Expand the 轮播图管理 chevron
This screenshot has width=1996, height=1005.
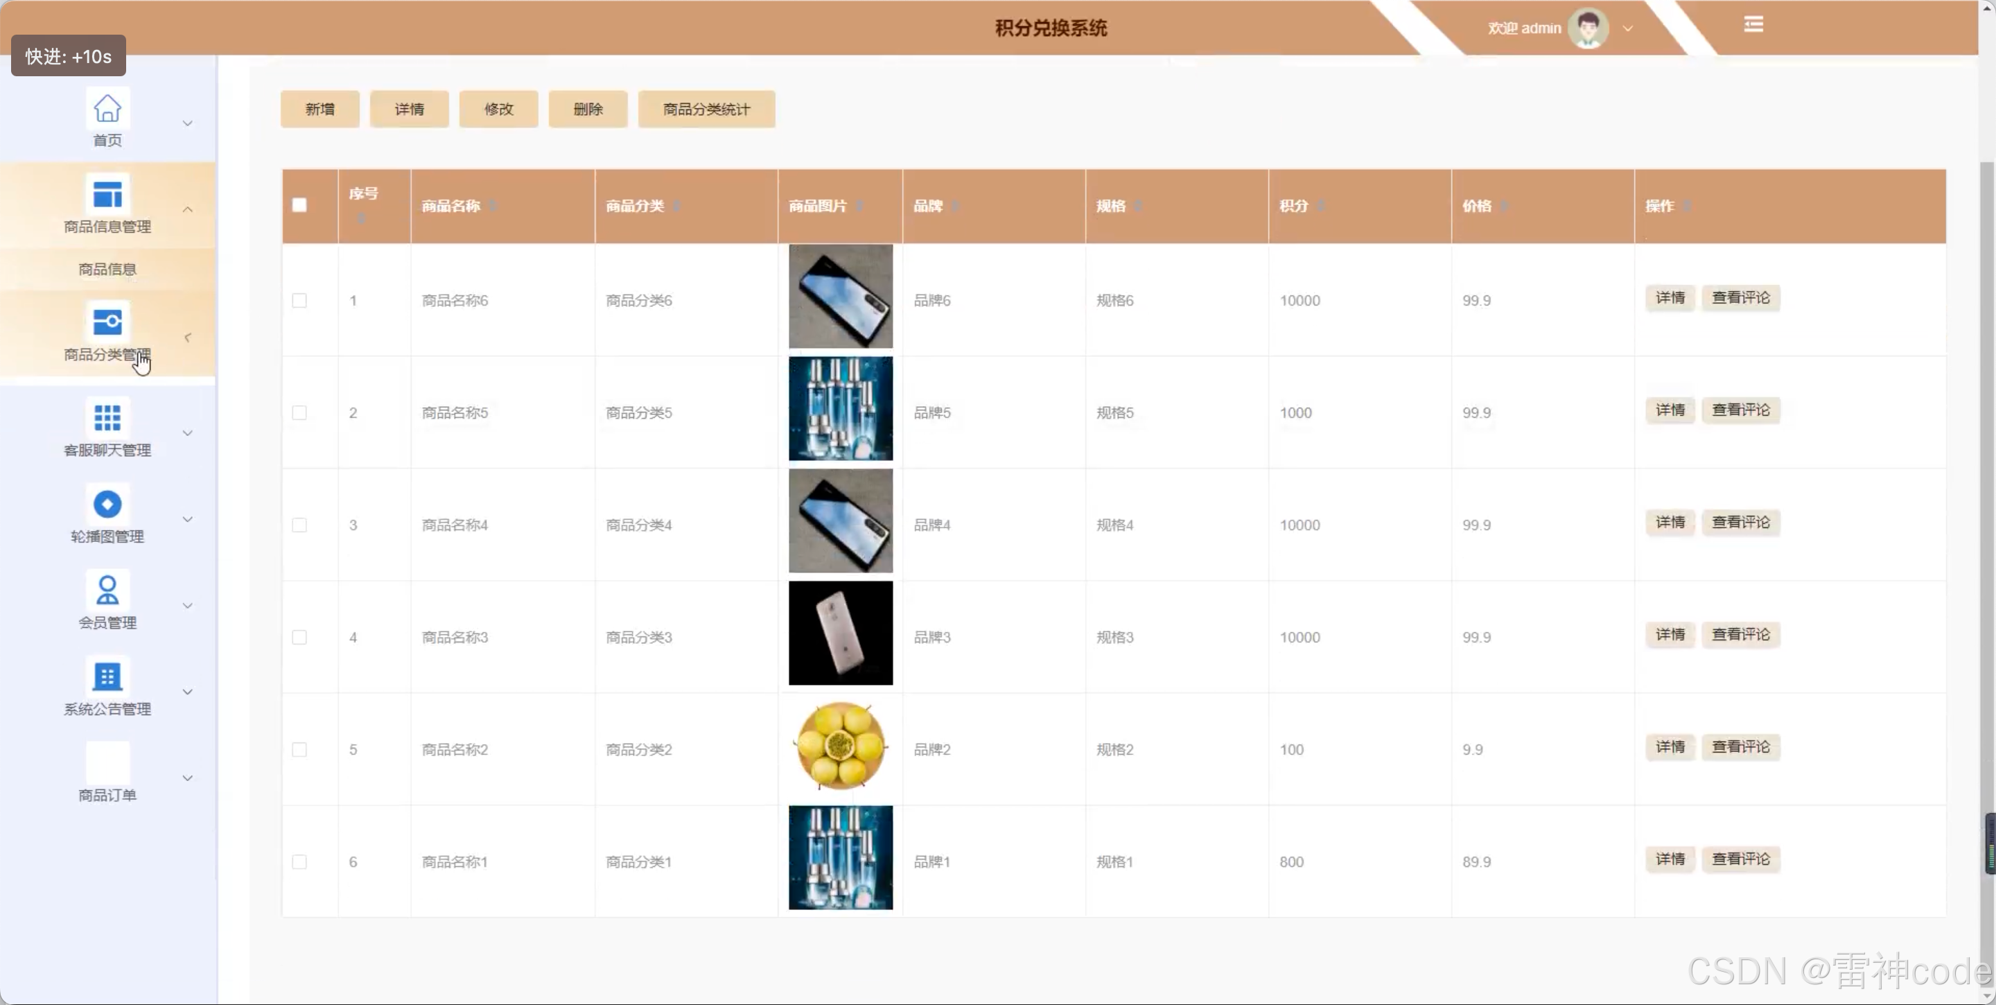tap(188, 519)
